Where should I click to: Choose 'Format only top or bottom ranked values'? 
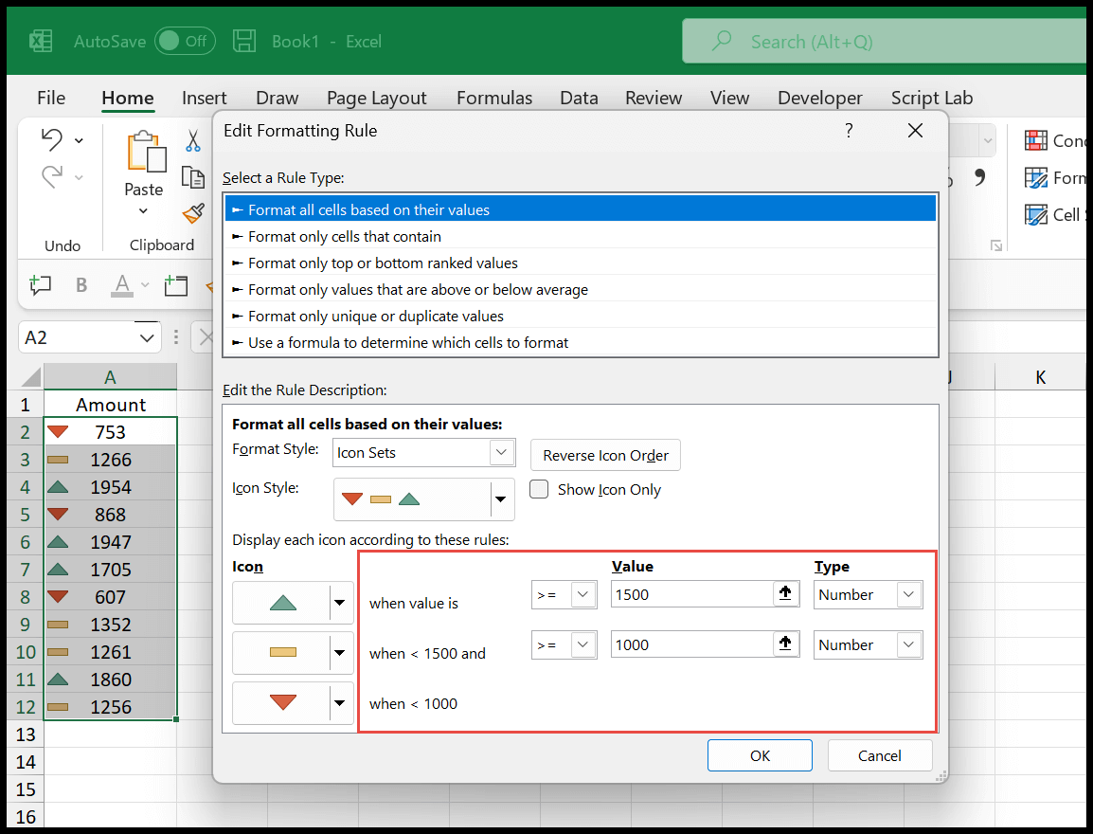(x=580, y=263)
